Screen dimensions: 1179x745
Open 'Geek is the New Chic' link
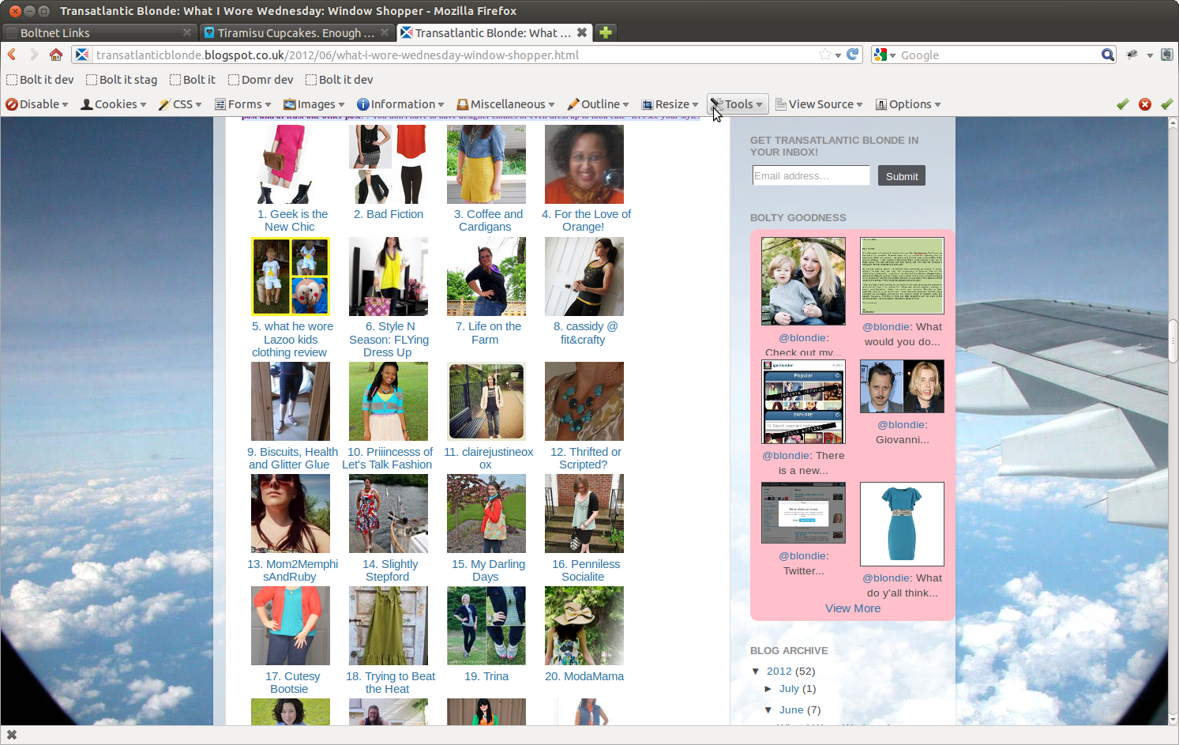pyautogui.click(x=291, y=220)
